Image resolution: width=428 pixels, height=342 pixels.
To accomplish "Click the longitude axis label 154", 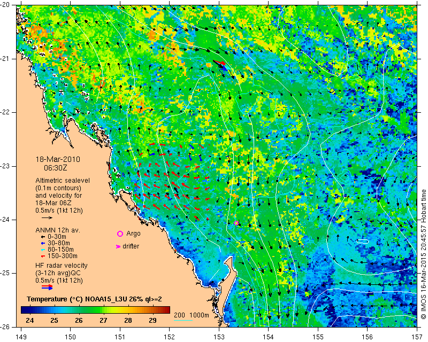I will pyautogui.click(x=269, y=337).
